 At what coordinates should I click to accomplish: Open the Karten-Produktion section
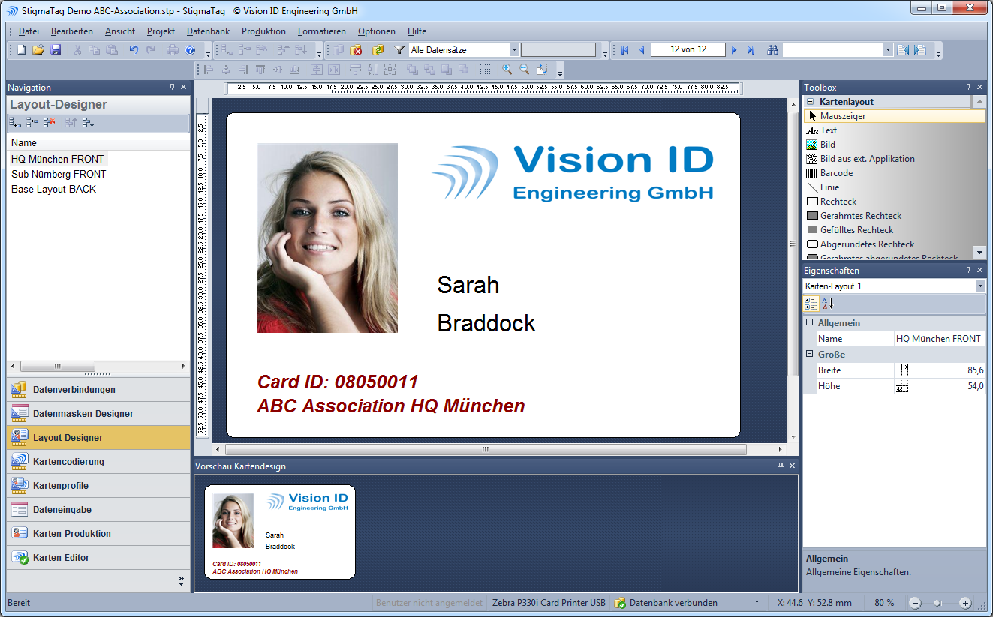tap(98, 534)
